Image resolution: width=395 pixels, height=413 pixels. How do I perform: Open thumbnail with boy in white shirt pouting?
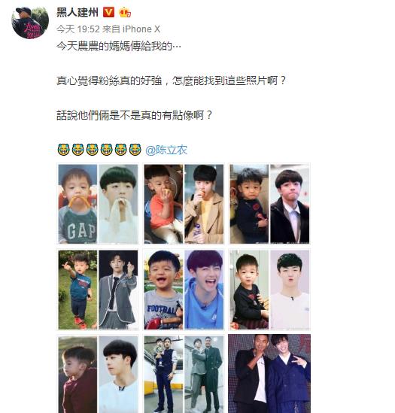point(269,290)
